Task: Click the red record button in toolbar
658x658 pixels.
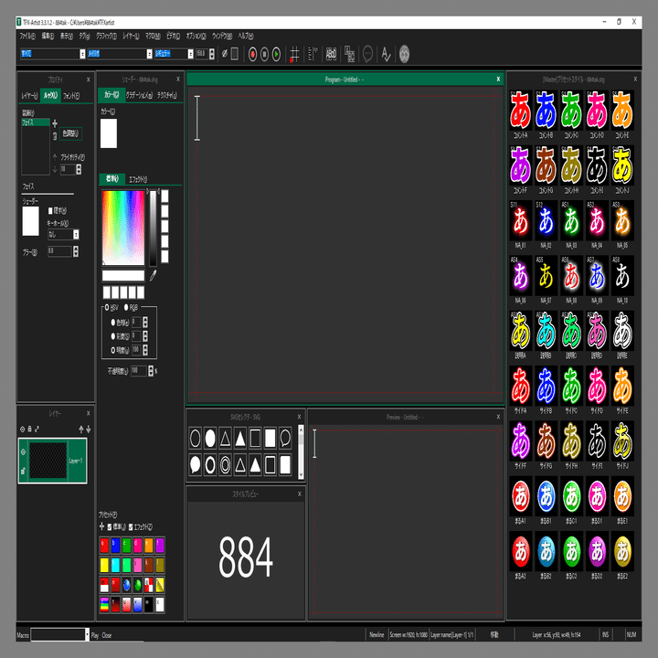Action: 252,54
